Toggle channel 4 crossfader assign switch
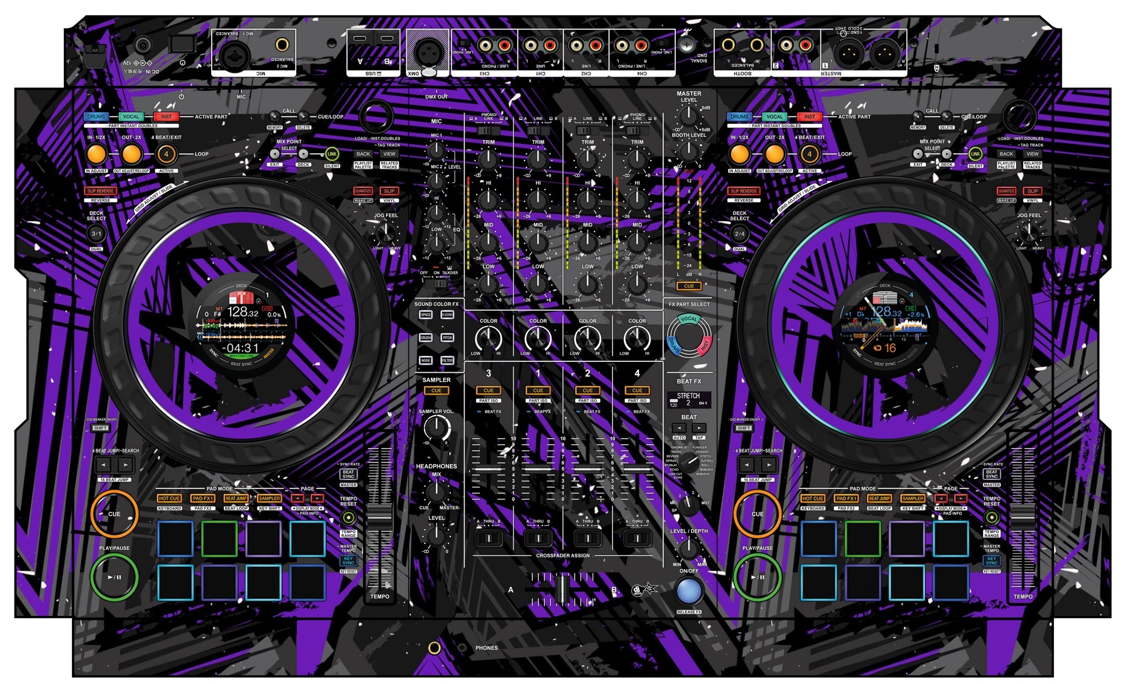Screen dimensions: 1126x684 (x=637, y=538)
